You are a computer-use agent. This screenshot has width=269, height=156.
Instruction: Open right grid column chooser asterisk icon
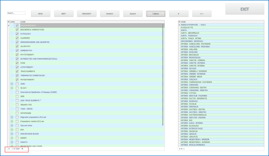tap(179, 22)
